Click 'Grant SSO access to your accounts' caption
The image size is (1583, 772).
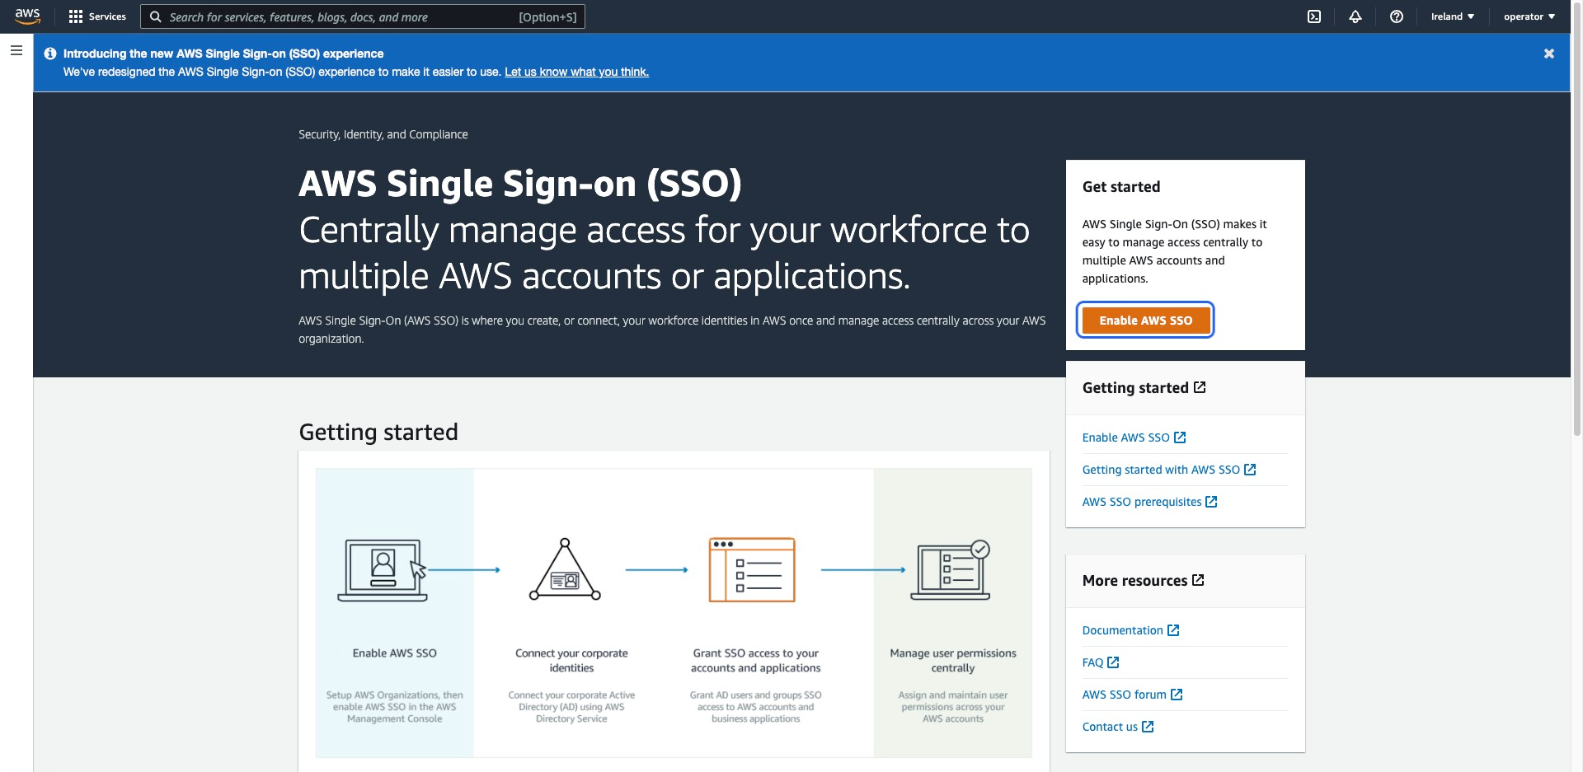(x=756, y=661)
